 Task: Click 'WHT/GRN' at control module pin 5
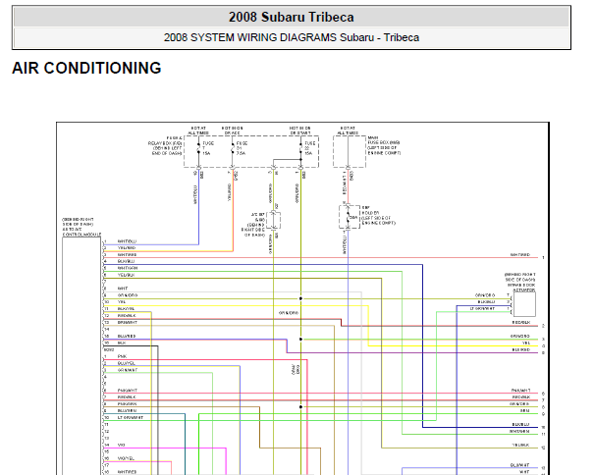pos(128,268)
